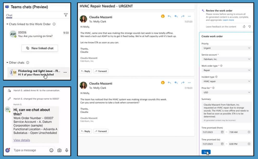
Task: Click HVAC Repair Needed - URGENT subject title
Action: (x=106, y=6)
